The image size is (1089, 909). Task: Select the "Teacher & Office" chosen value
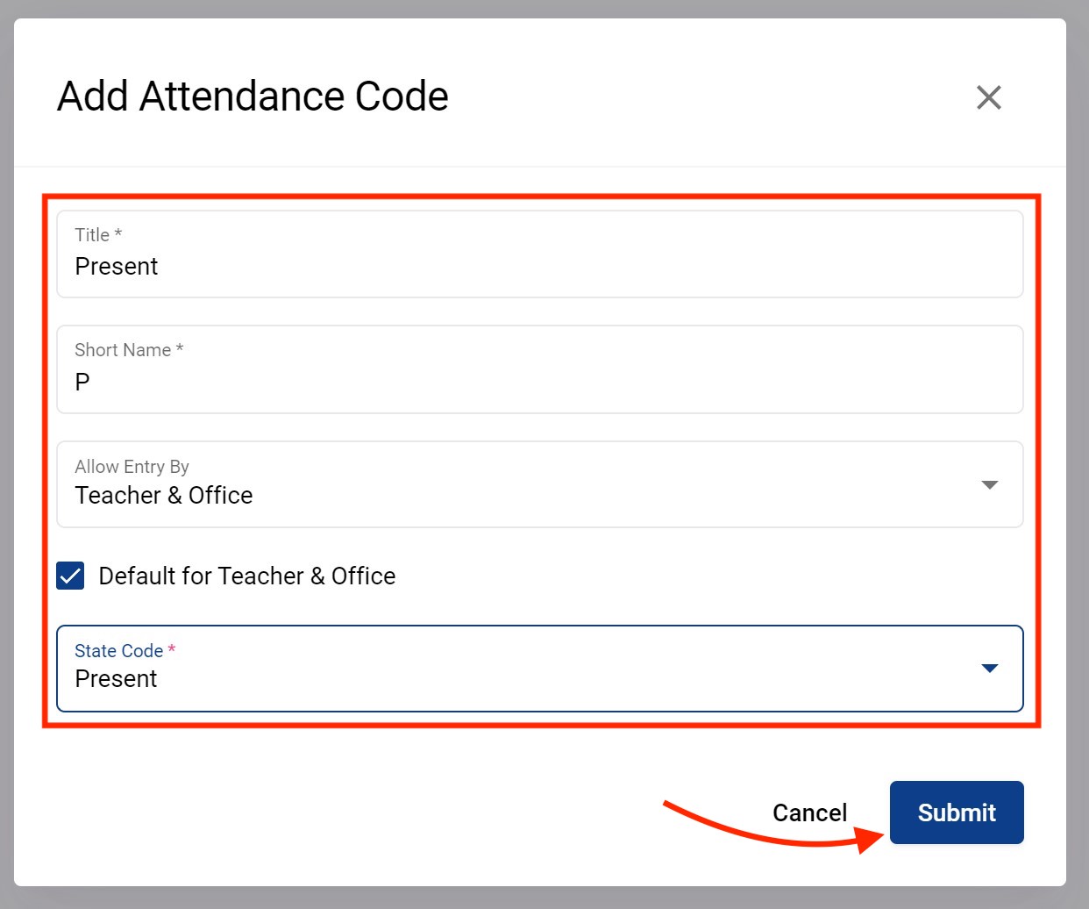[164, 496]
